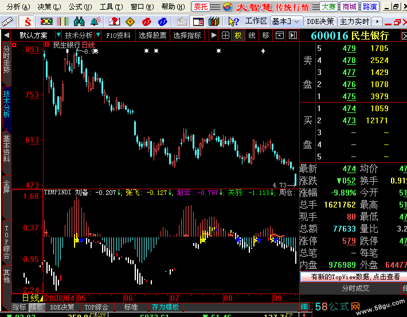Click the striped bars toolbar icon

click(63, 22)
